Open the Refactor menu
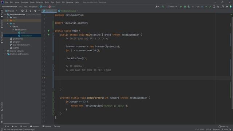The width and height of the screenshot is (233, 131). (x=40, y=2)
